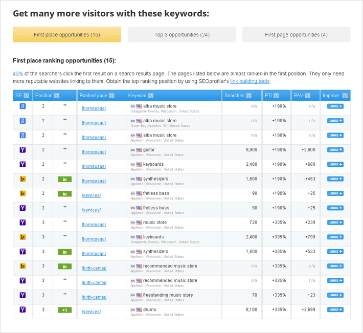Select the First place opportunities (15) tab
Screen dimensions: 363x333
coord(67,35)
